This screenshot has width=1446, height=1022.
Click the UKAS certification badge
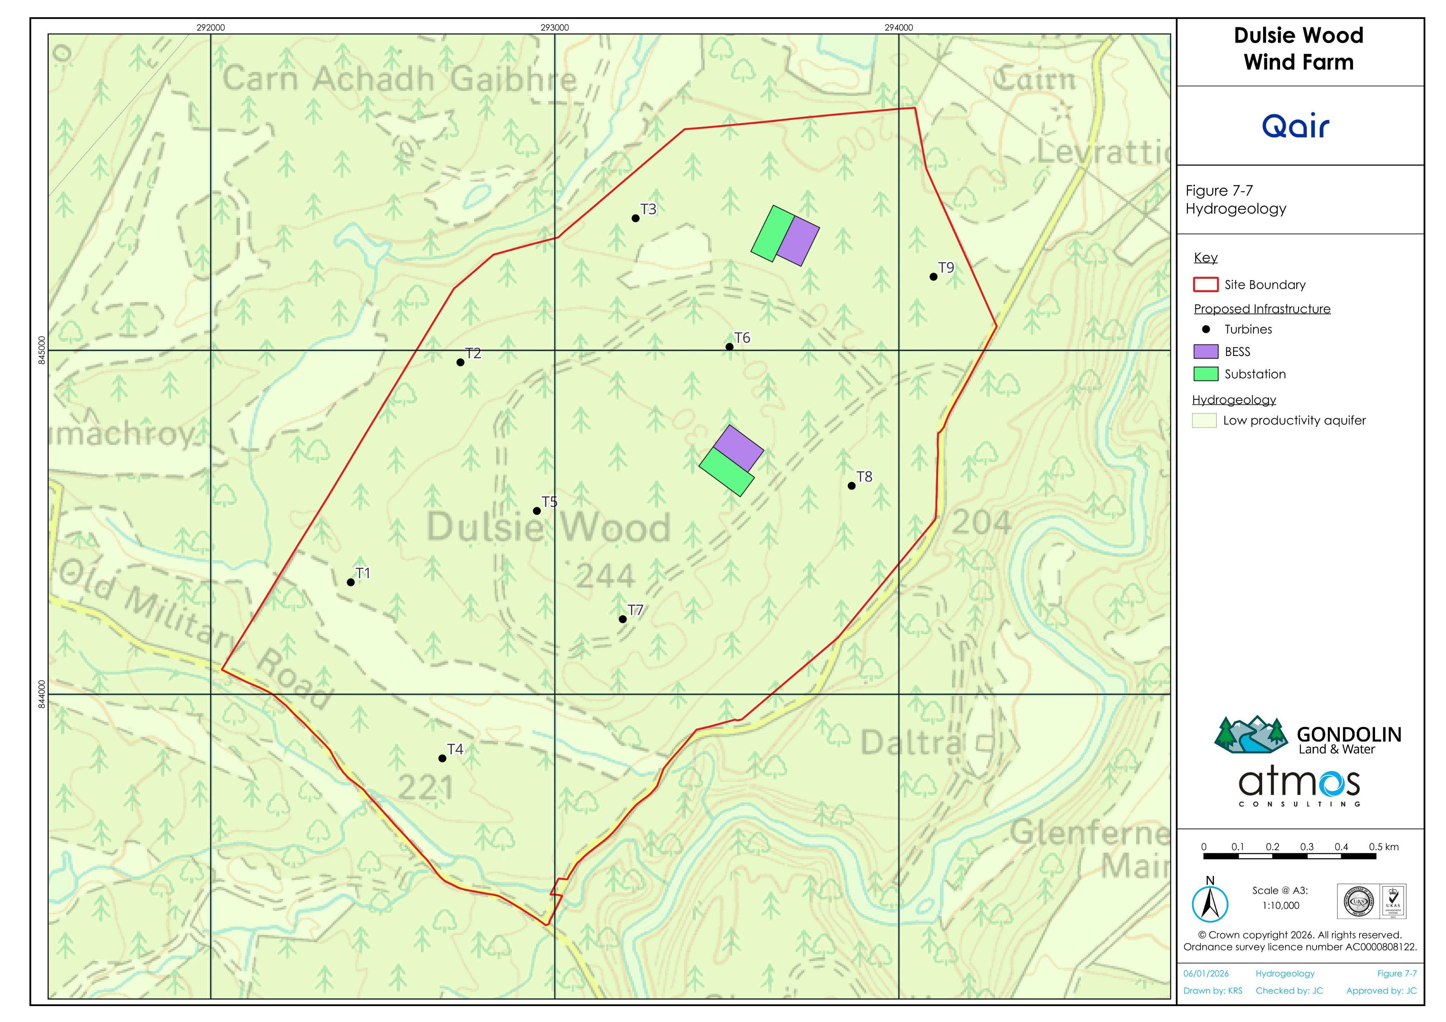pyautogui.click(x=1392, y=901)
